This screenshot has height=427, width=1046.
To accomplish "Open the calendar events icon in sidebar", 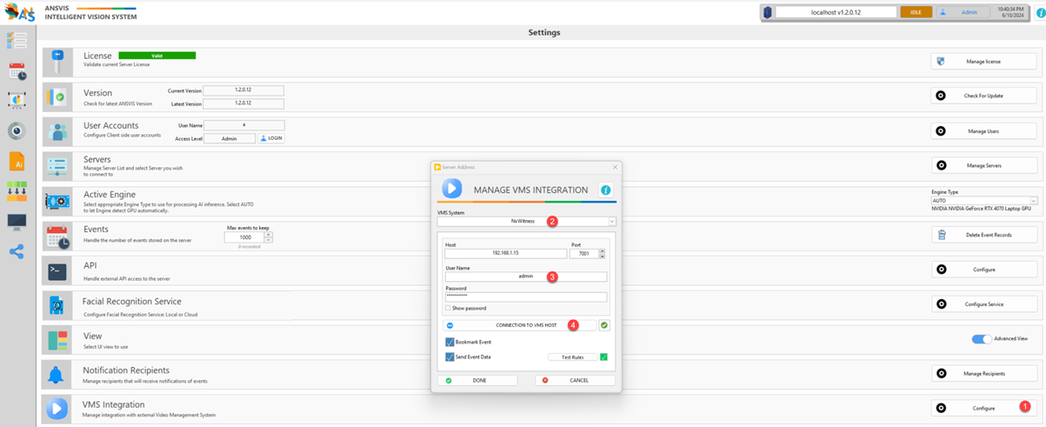I will (17, 71).
